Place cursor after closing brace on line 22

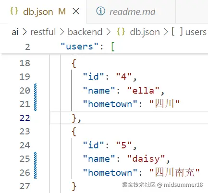(82, 119)
